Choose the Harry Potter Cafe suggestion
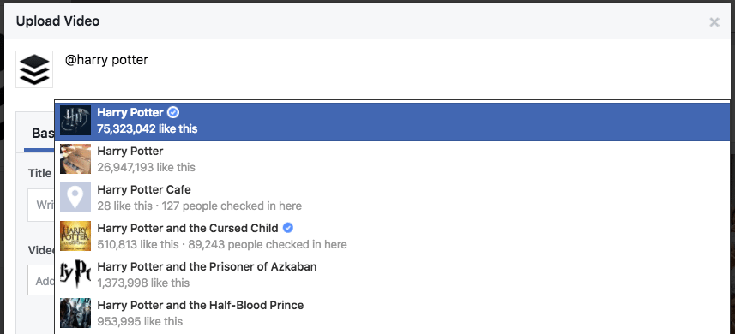735x334 pixels. point(392,198)
